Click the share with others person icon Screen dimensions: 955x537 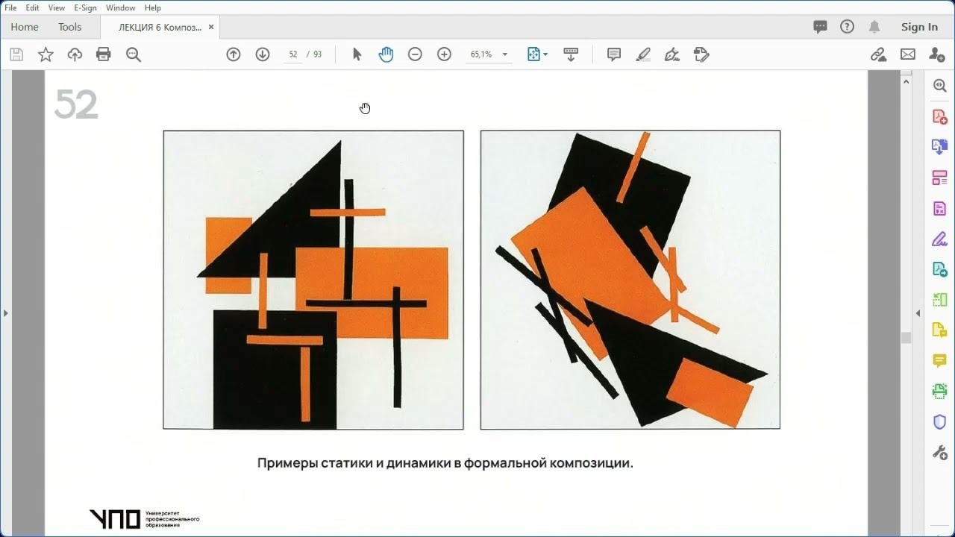(936, 54)
